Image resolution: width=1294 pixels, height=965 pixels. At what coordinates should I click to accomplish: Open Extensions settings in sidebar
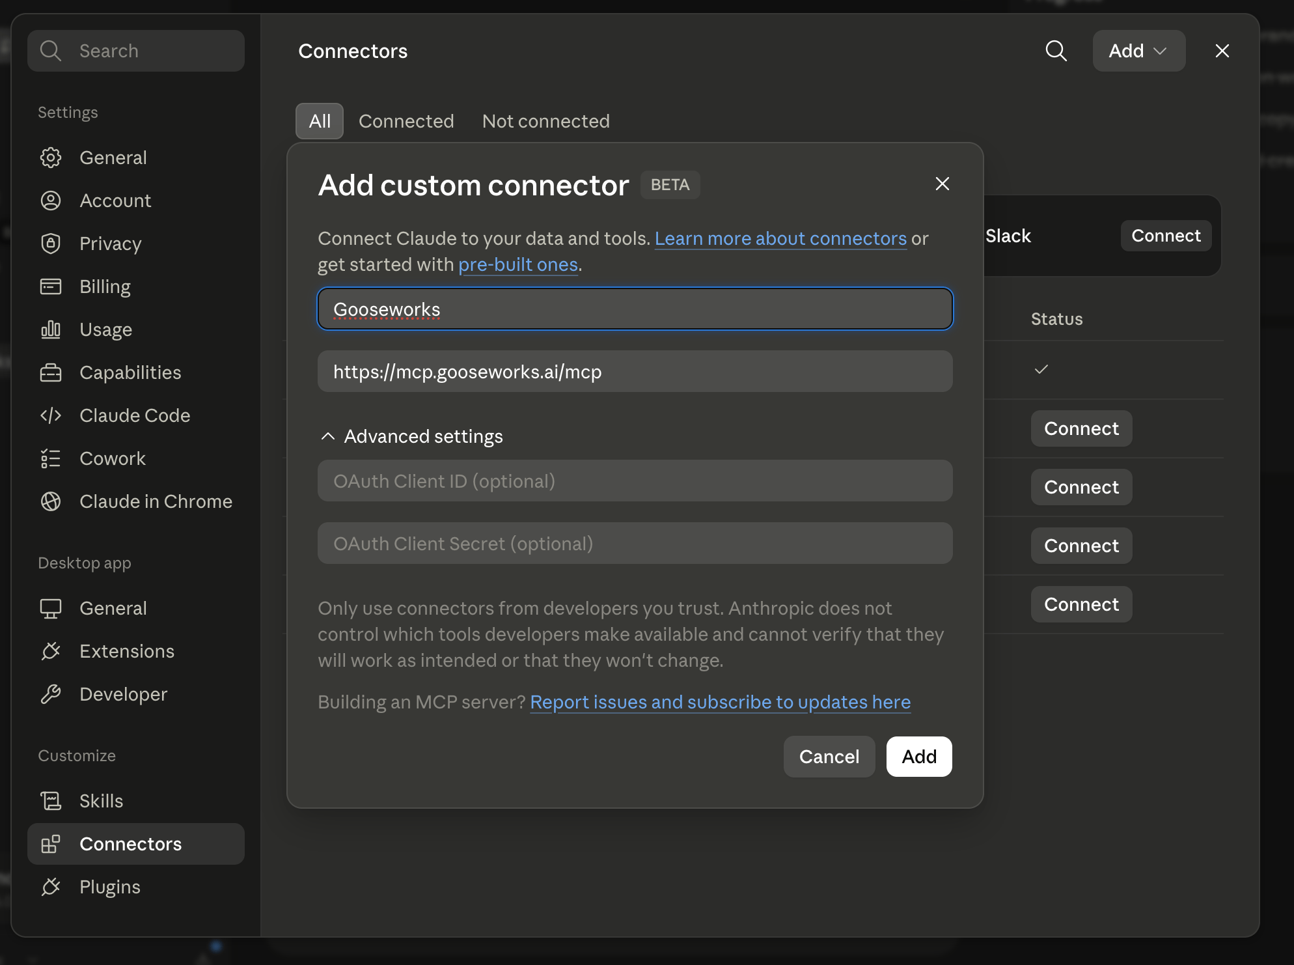pos(135,651)
